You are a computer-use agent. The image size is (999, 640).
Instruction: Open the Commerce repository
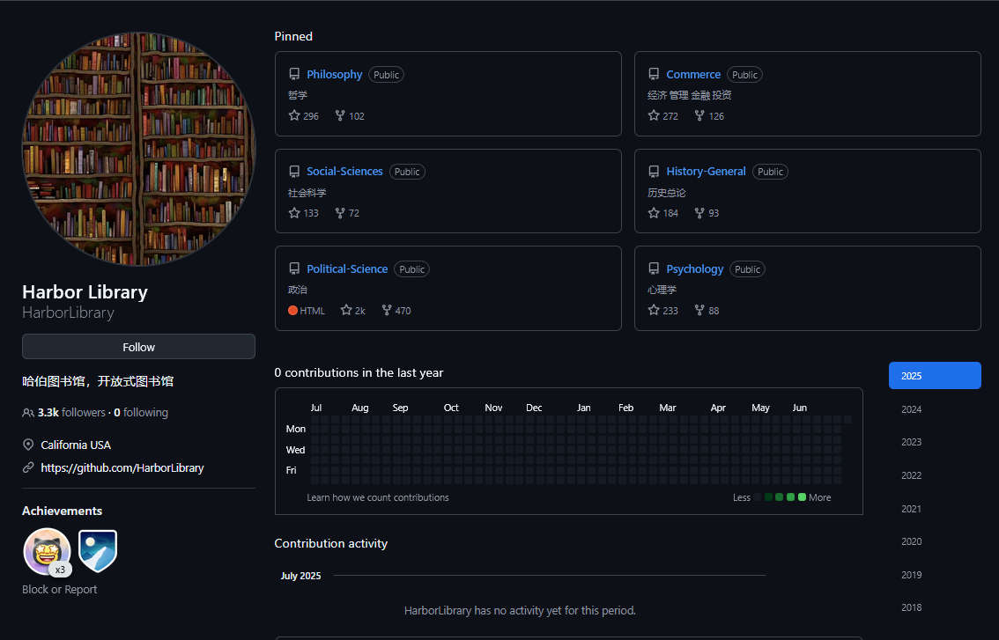tap(693, 75)
